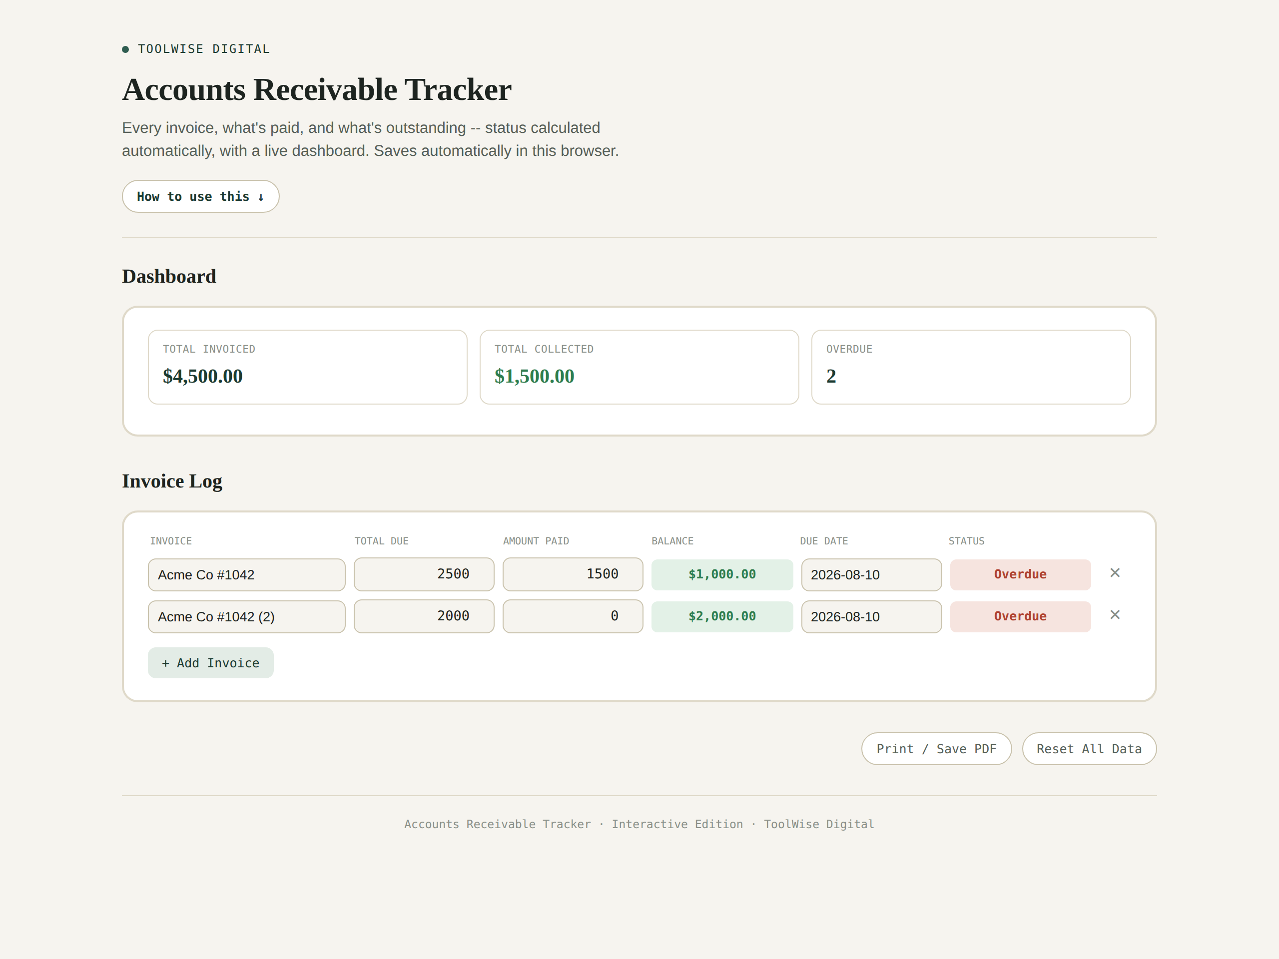Click the Overdue count value 2
This screenshot has width=1279, height=959.
pyautogui.click(x=831, y=376)
